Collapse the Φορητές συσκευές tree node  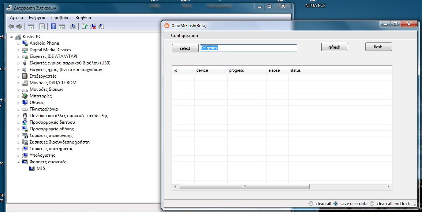(x=18, y=162)
